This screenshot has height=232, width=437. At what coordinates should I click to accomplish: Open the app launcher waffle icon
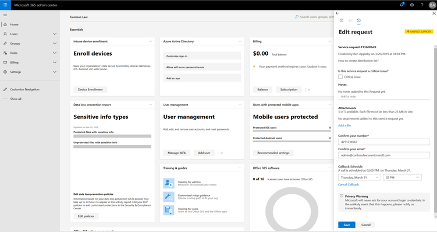[5, 5]
